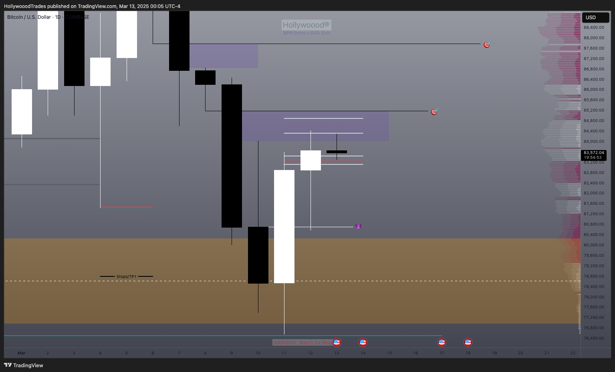Click the Mar label on the time axis
This screenshot has width=615, height=372.
click(21, 353)
